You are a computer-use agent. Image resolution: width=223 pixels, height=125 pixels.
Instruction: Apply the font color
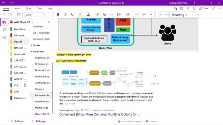click(x=88, y=15)
